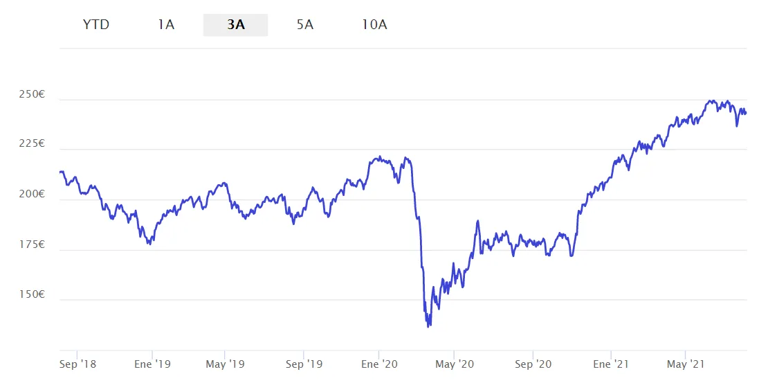Show the 5A time range
768x392 pixels.
(305, 25)
